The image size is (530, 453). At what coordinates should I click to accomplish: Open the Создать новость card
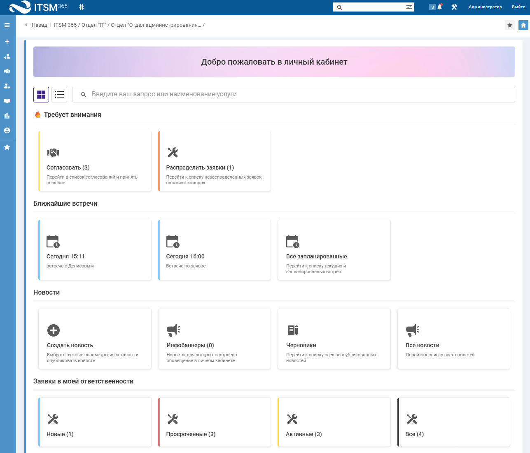click(95, 339)
